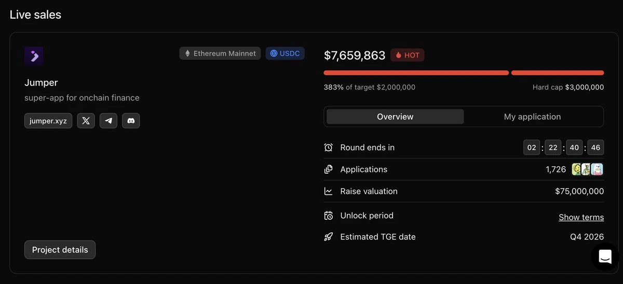Switch to the Overview tab
This screenshot has height=284, width=623.
[x=395, y=117]
